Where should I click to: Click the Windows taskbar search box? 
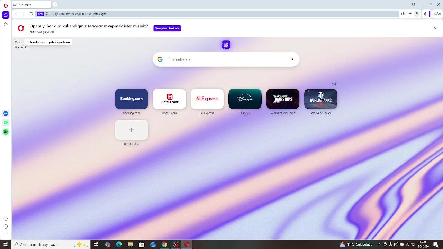(x=51, y=245)
